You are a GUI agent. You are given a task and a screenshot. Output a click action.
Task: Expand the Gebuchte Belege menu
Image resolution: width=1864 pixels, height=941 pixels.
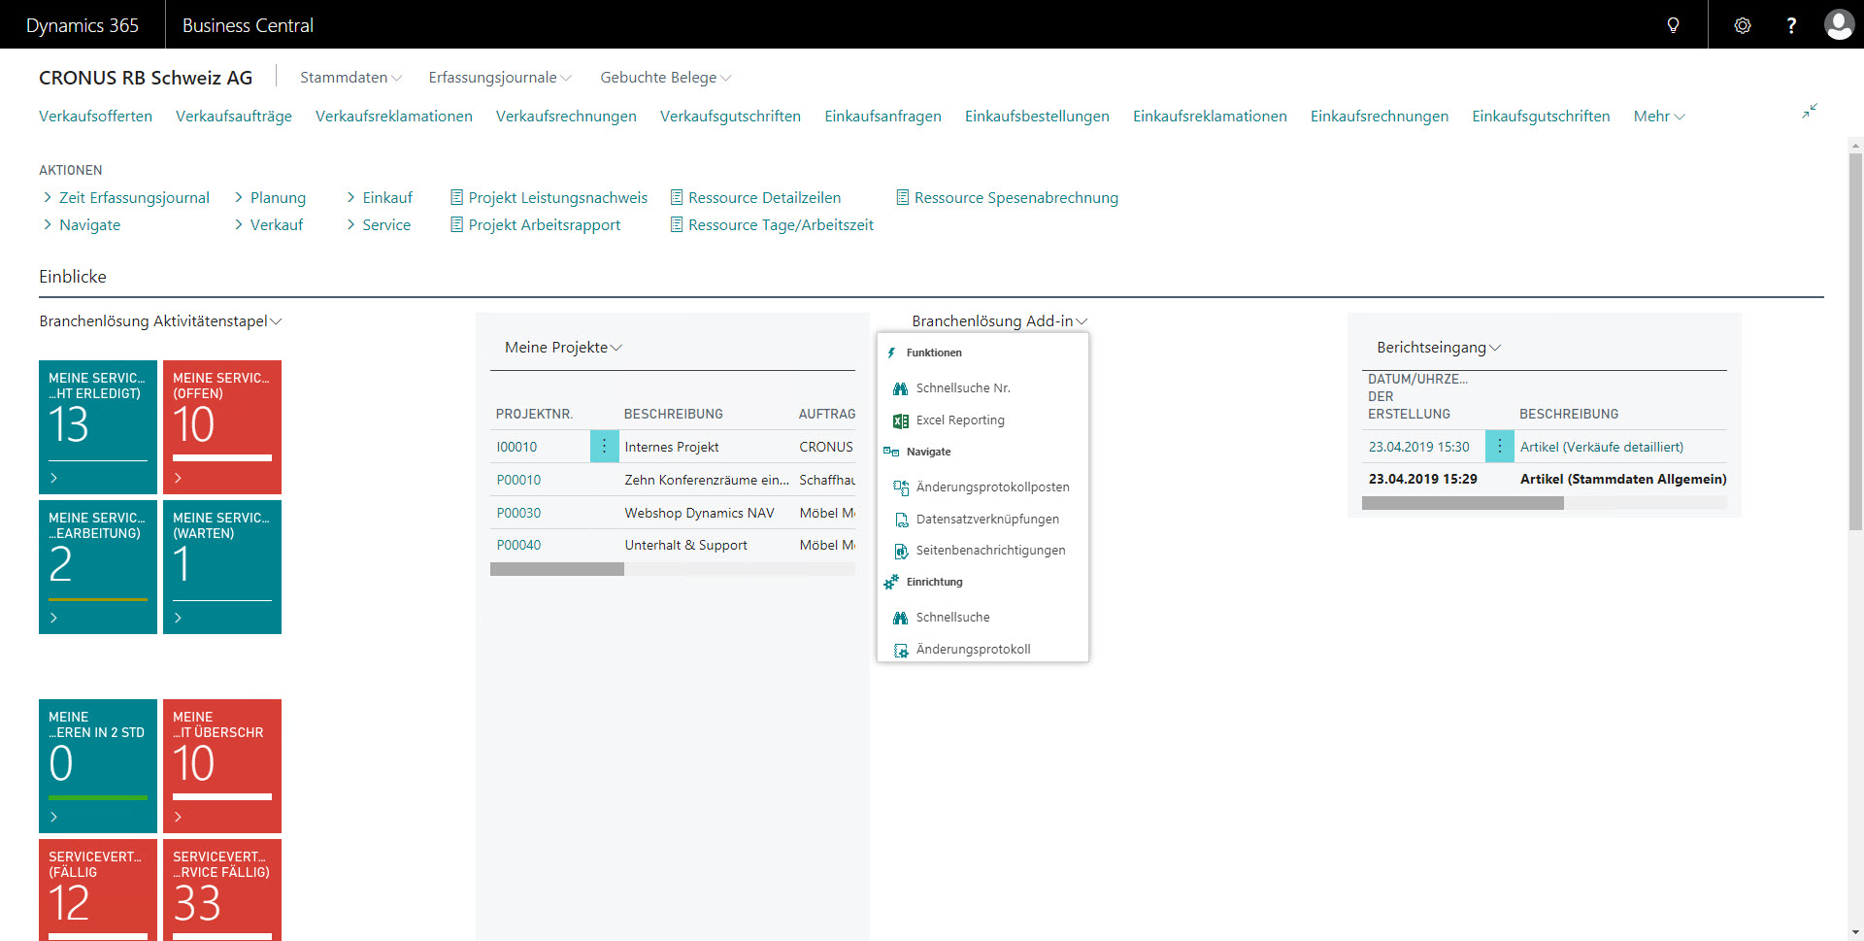pyautogui.click(x=666, y=78)
